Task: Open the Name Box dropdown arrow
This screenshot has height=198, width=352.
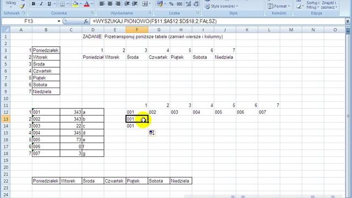Action: pos(59,21)
